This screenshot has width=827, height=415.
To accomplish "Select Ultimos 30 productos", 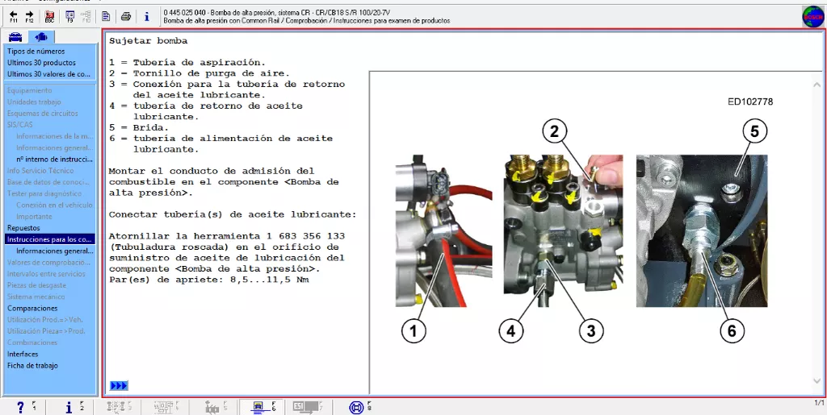I will coord(41,63).
